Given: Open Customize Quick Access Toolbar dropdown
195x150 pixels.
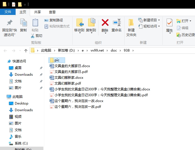Looking at the screenshot, I should (25, 5).
